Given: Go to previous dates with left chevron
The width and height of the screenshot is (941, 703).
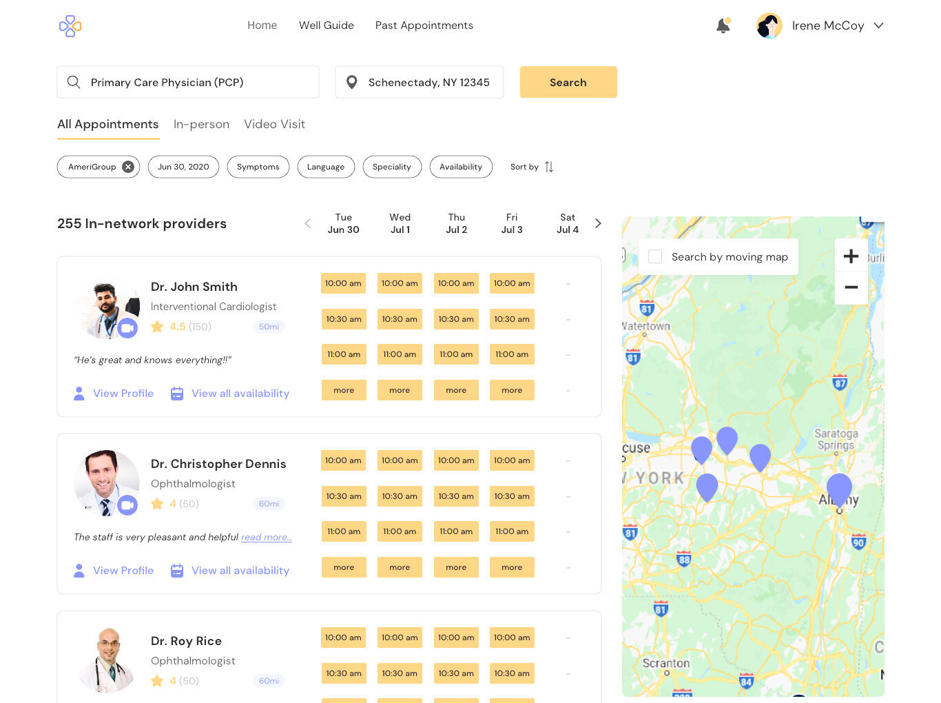Looking at the screenshot, I should [x=308, y=223].
